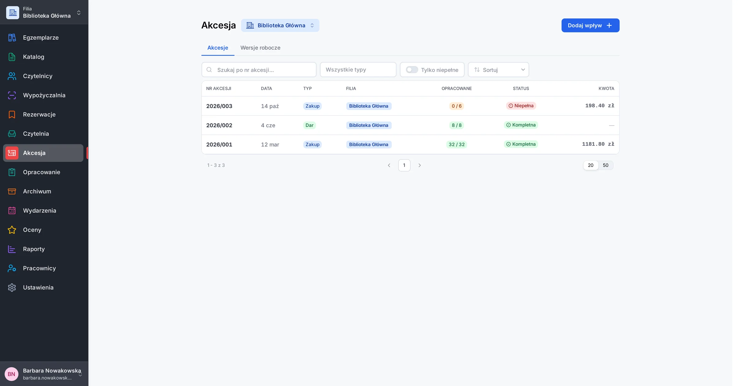The height and width of the screenshot is (386, 738).
Task: Click the 198.40 zł amount
Action: tap(600, 106)
